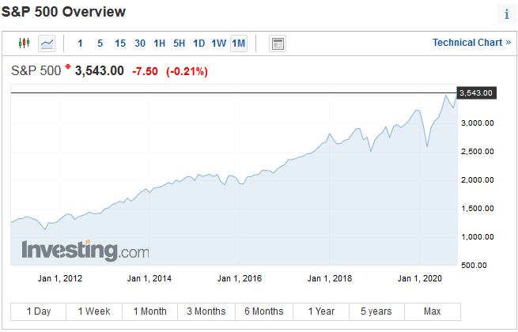Set chart interval to 1 minute
Screen dimensions: 518x332
80,43
